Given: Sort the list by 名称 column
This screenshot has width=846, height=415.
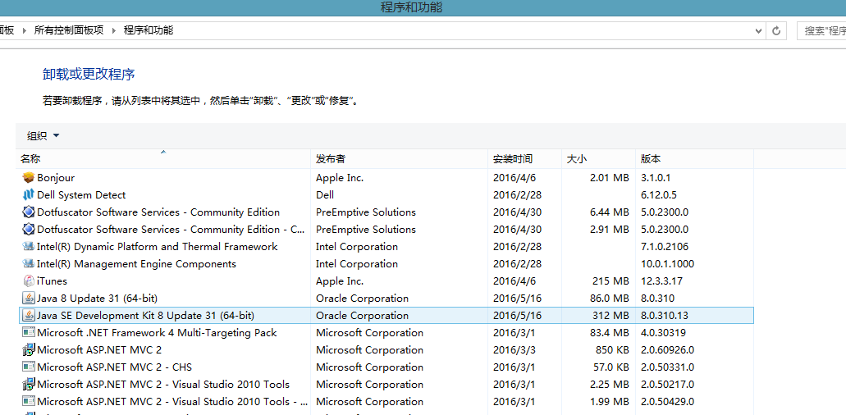Looking at the screenshot, I should [163, 159].
